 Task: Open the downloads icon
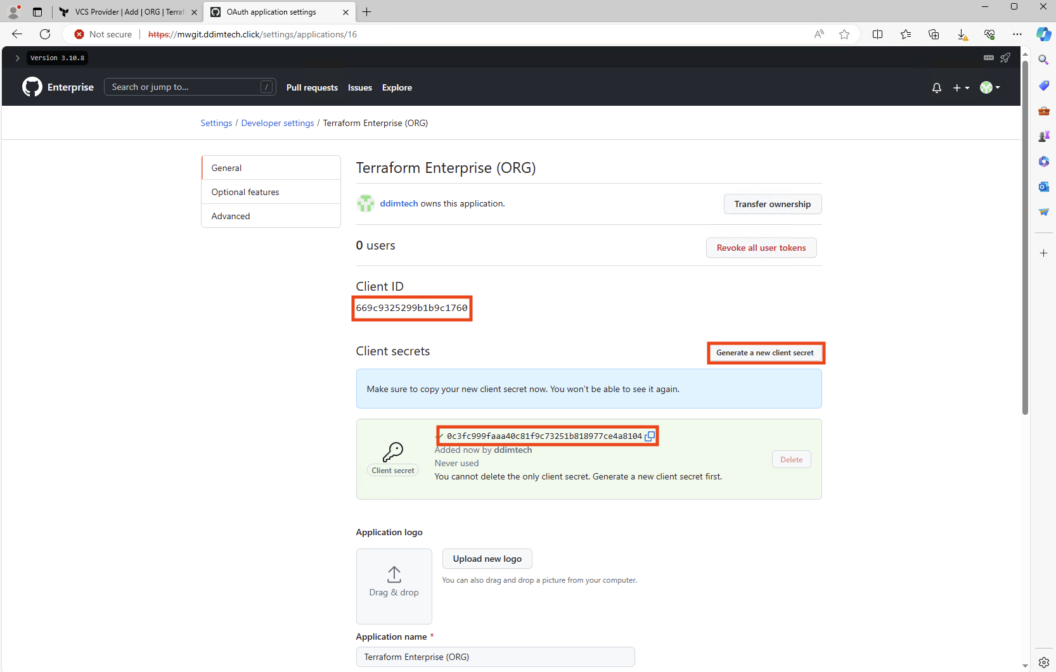click(962, 34)
